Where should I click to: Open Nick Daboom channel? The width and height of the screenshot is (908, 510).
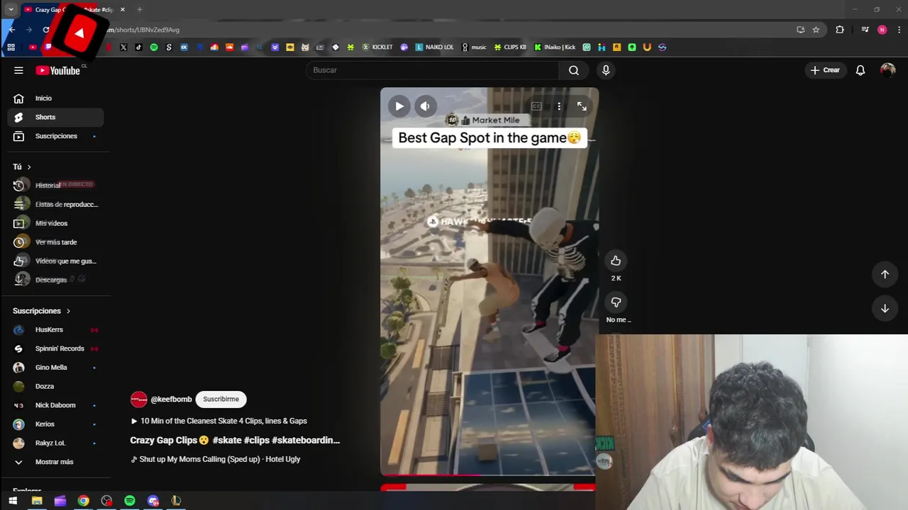coord(55,405)
